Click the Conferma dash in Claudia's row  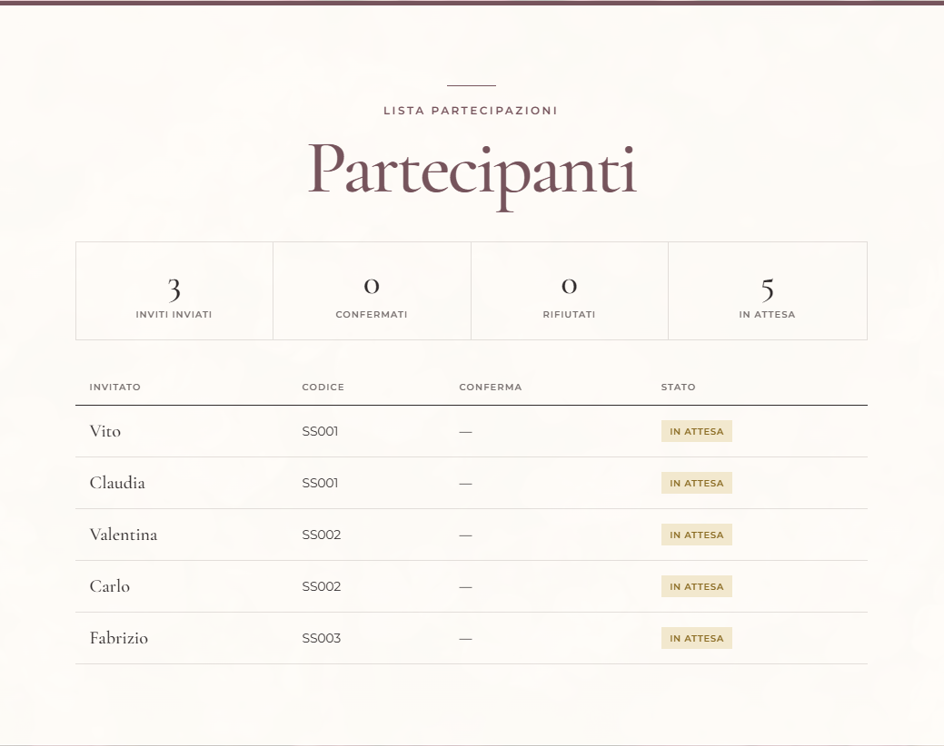465,484
